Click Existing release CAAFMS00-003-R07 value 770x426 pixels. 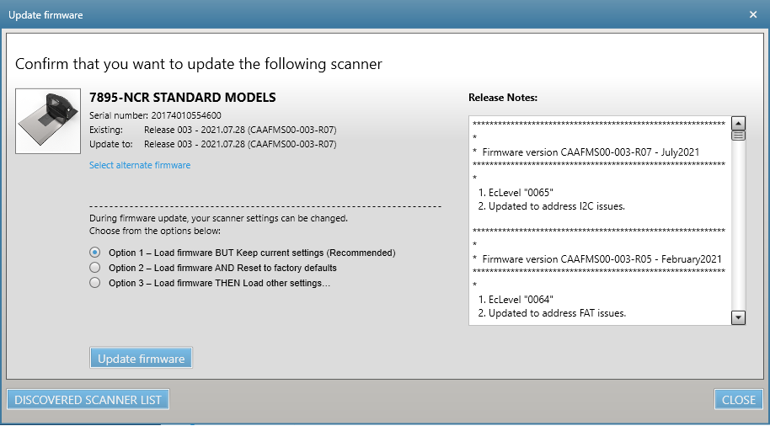coord(240,130)
